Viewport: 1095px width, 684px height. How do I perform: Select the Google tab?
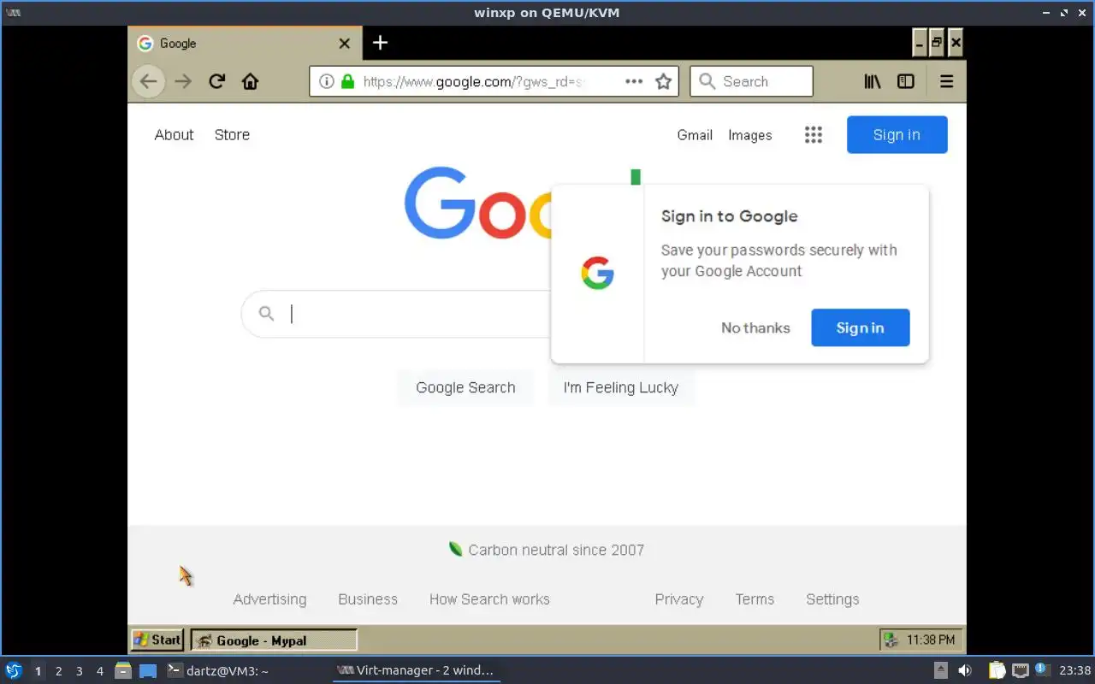tap(244, 43)
